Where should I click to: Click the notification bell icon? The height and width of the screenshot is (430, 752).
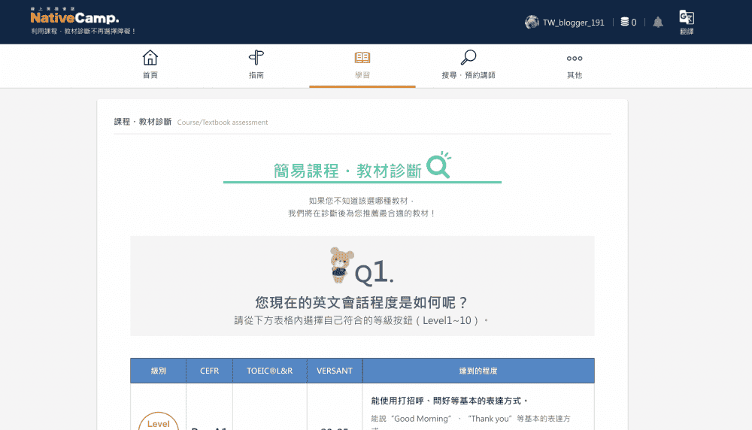[x=658, y=22]
